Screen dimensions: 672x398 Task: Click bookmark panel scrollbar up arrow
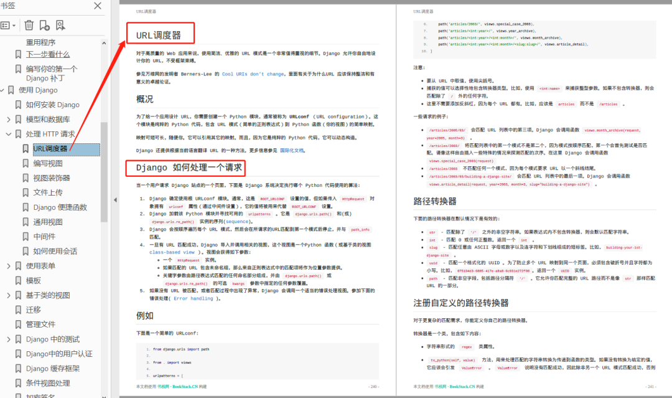click(x=104, y=43)
